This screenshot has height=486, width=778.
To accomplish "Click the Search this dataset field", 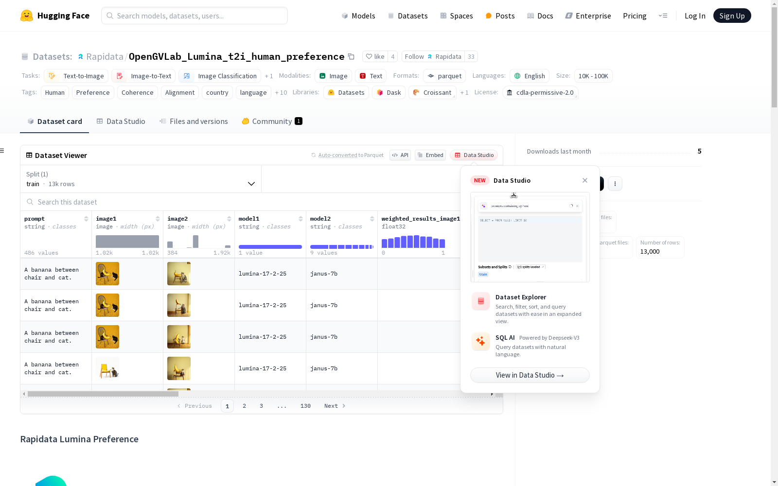I will pos(240,202).
